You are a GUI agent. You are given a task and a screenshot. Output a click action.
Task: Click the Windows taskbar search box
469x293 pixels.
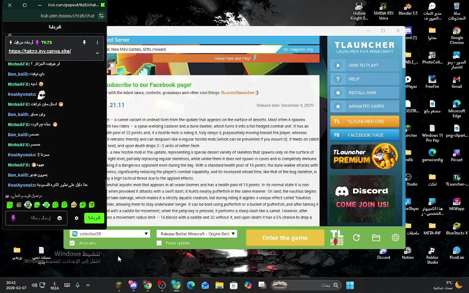point(306,285)
